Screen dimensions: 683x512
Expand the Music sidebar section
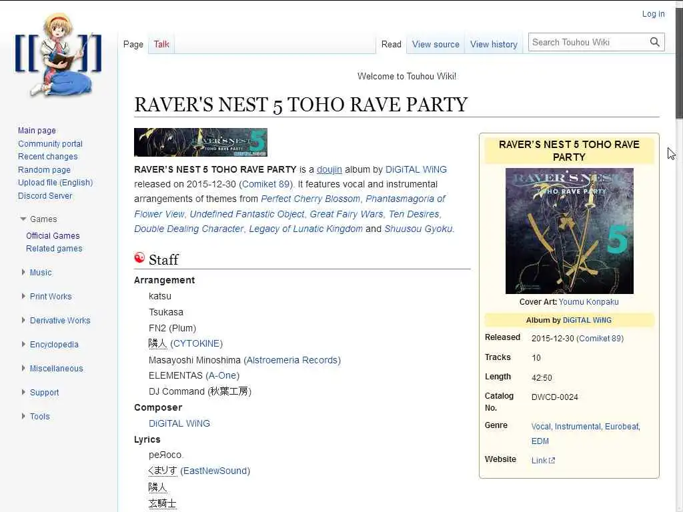(23, 272)
